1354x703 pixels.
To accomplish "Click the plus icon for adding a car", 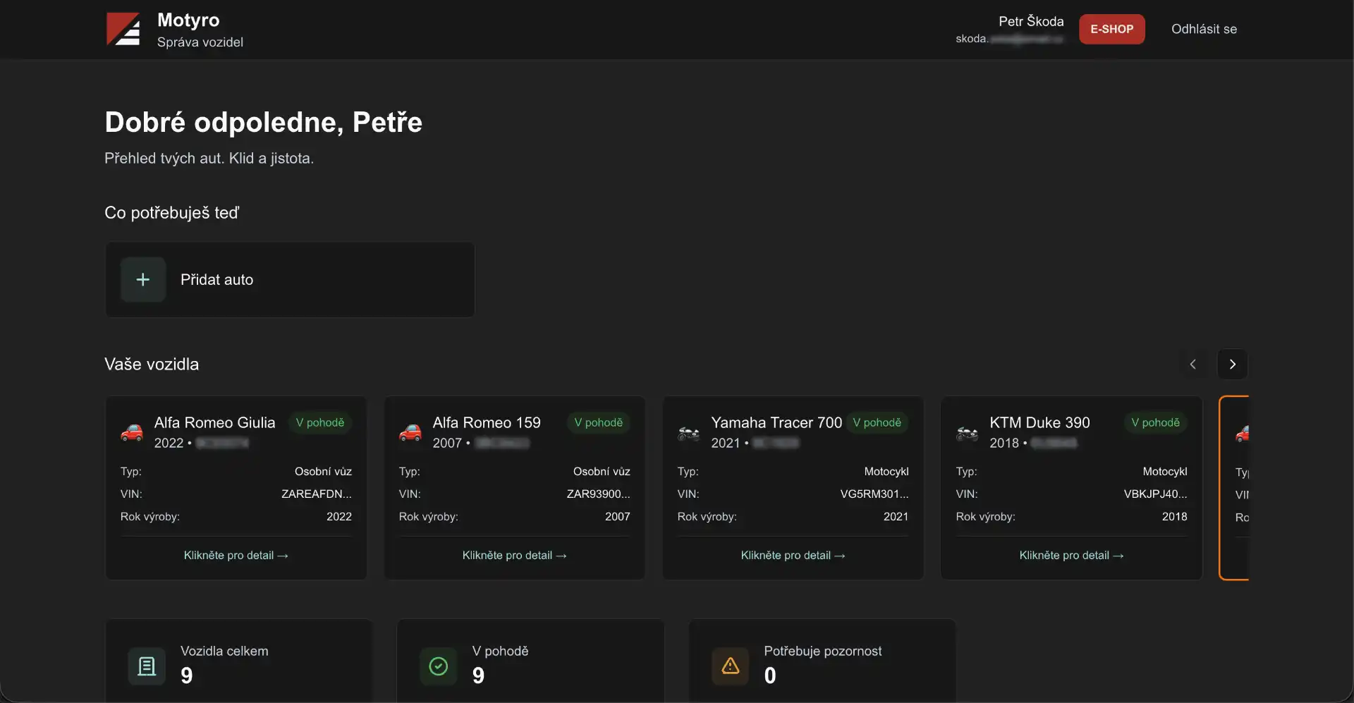I will point(143,280).
